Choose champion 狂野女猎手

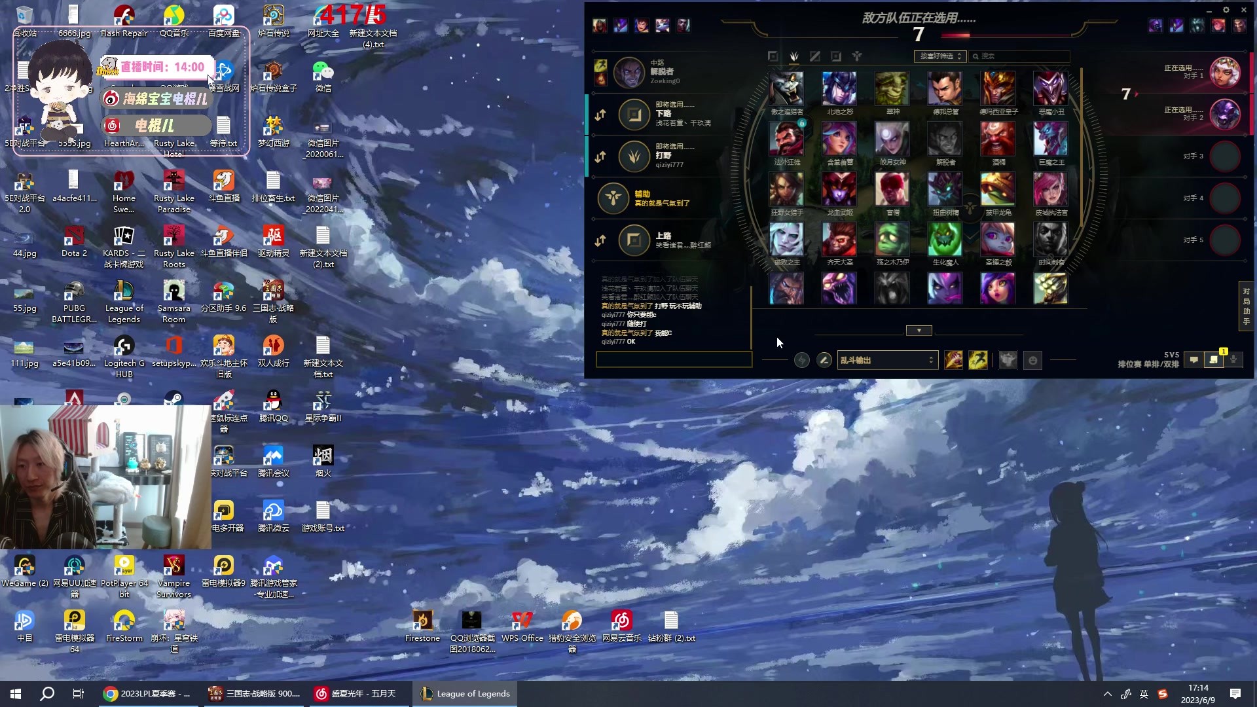tap(786, 189)
